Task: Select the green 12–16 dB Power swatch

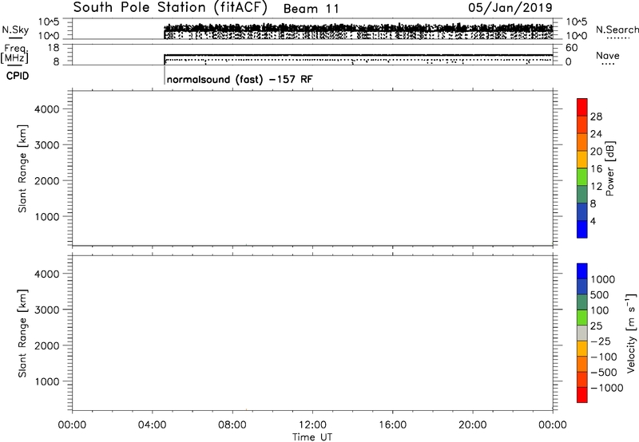Action: click(x=582, y=176)
